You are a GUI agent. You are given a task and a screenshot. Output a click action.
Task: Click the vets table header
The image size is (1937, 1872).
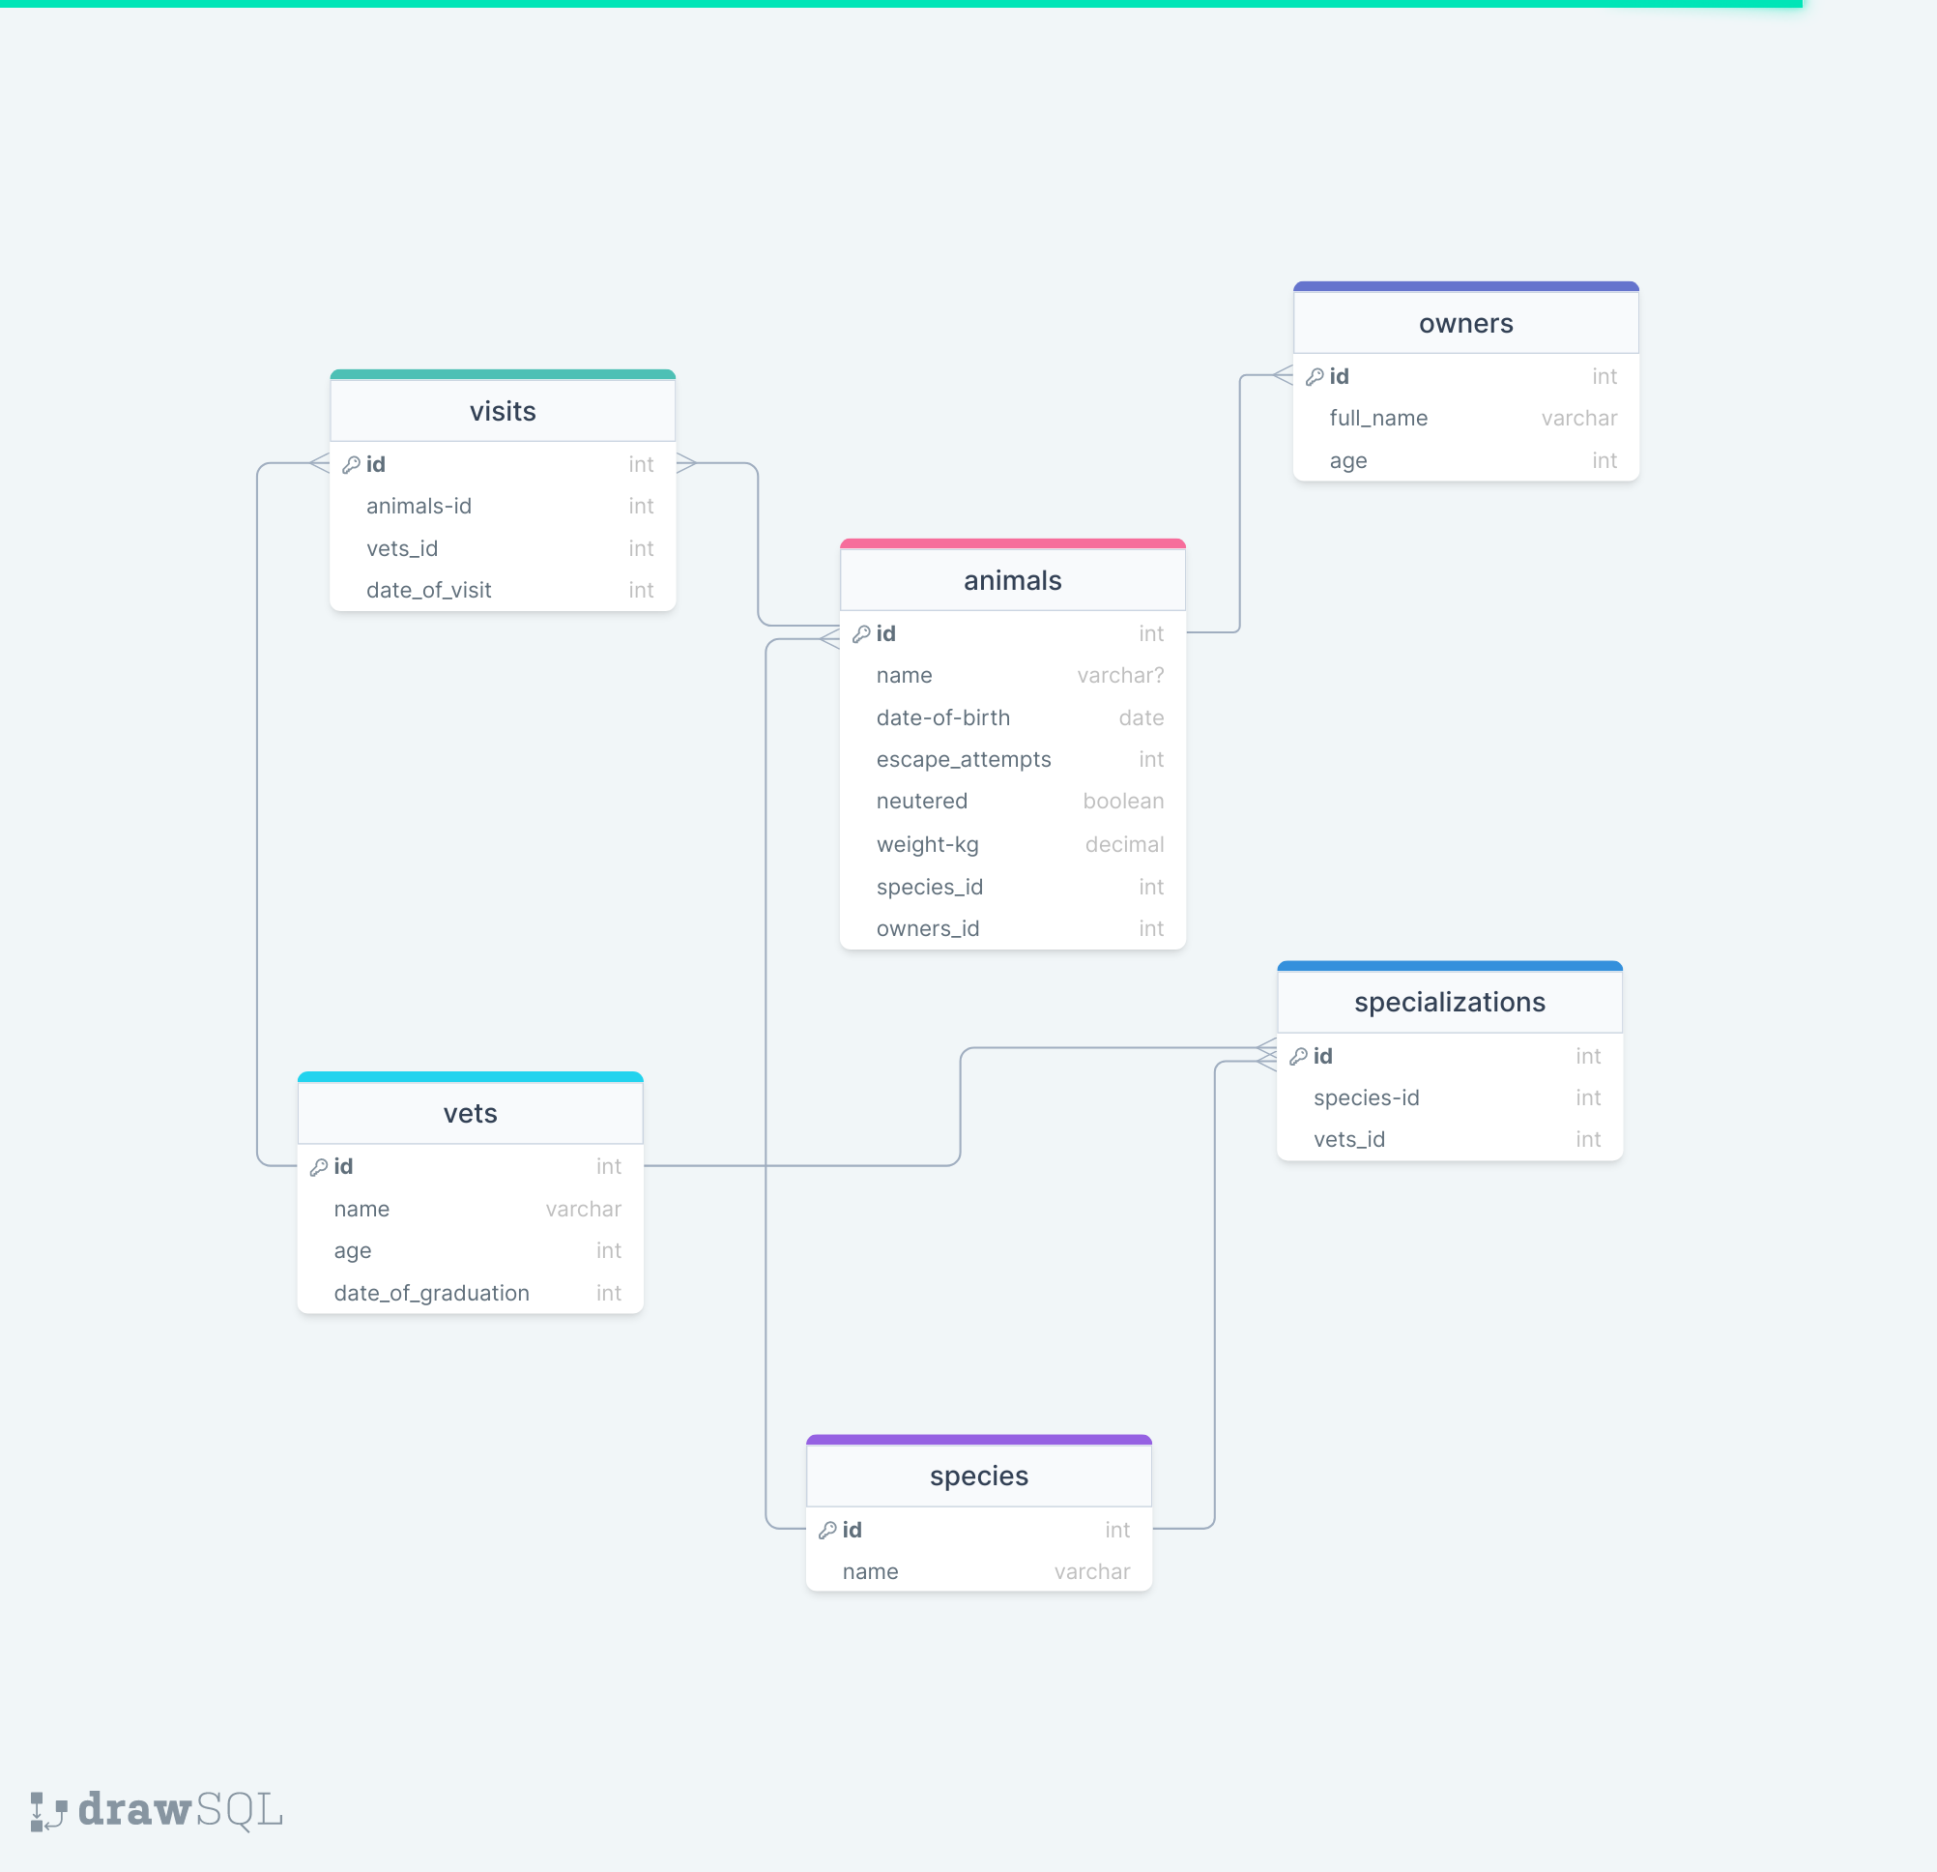(x=470, y=1114)
